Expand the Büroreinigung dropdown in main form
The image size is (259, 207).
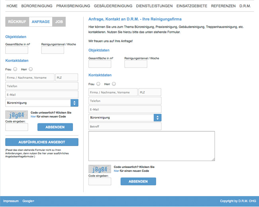pos(125,117)
